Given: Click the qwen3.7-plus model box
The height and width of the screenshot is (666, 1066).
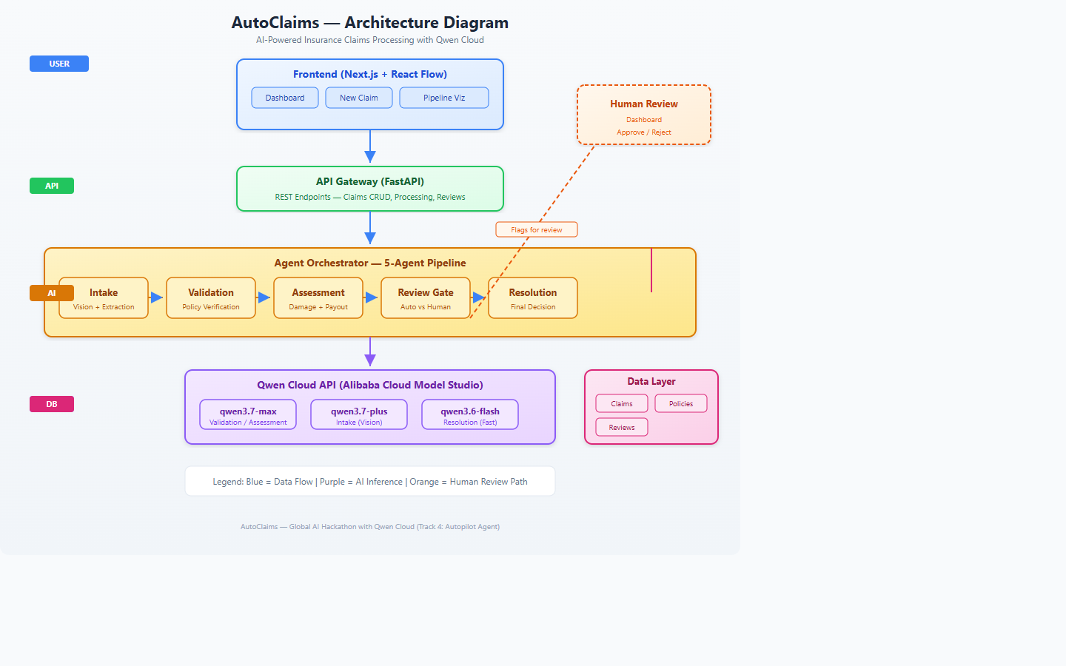Looking at the screenshot, I should [x=359, y=414].
